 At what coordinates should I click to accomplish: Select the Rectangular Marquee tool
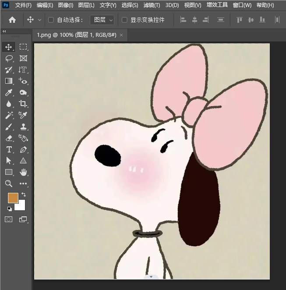[23, 47]
